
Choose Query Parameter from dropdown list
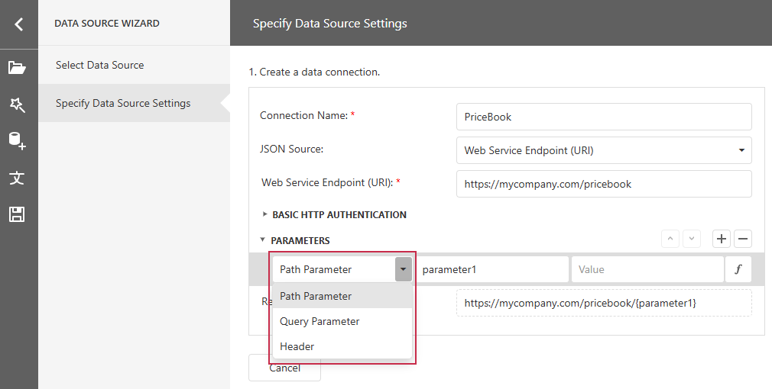coord(342,321)
